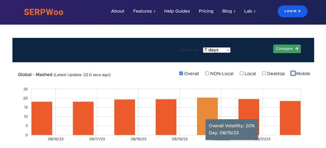Click the green Compare button

pyautogui.click(x=287, y=49)
